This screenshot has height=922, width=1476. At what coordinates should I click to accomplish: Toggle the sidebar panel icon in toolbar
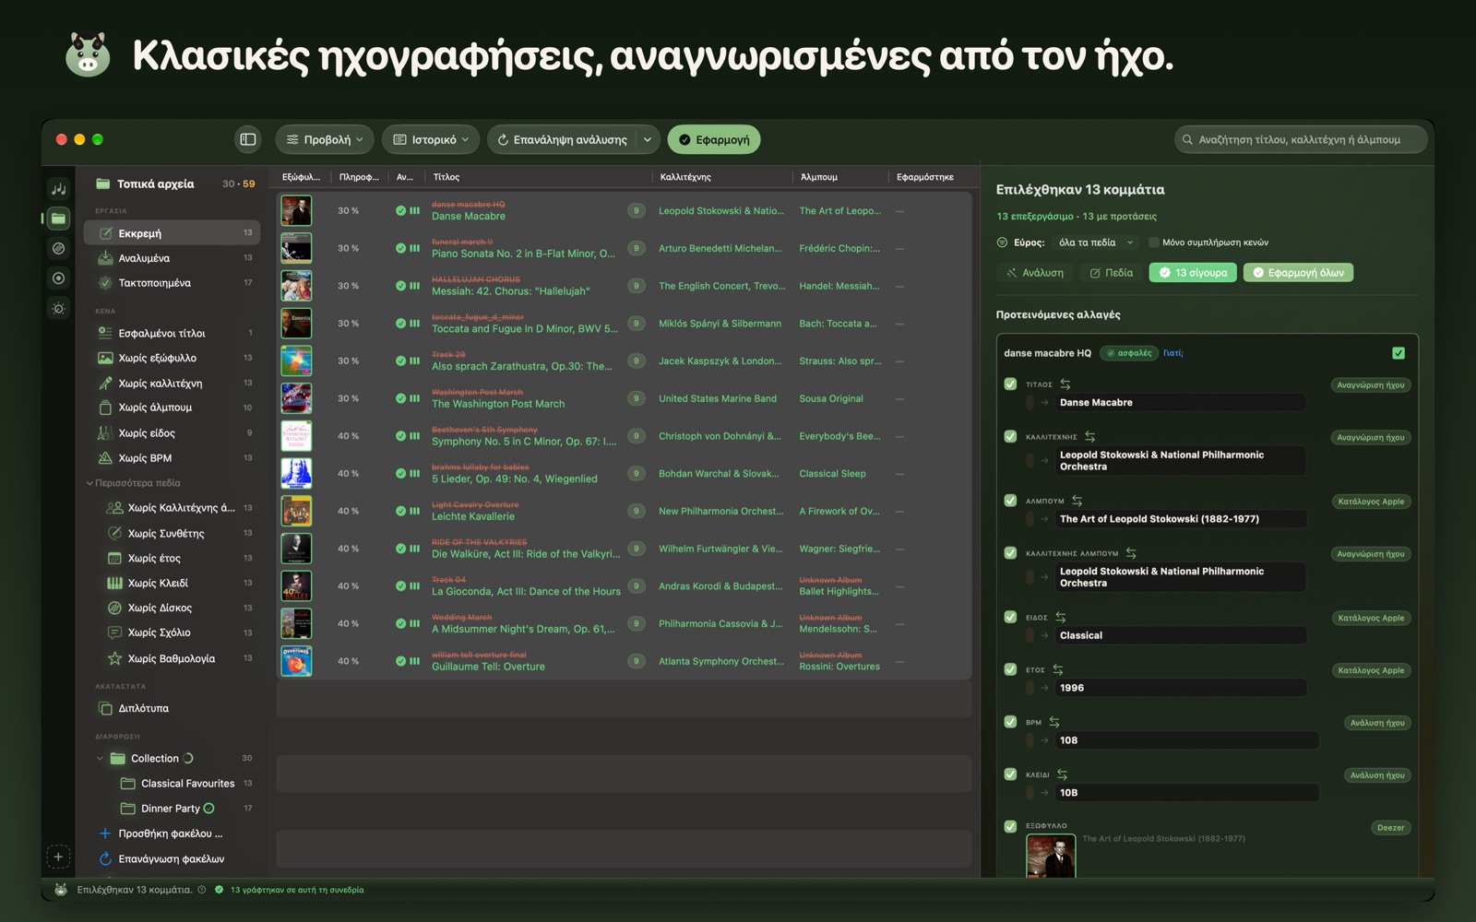pyautogui.click(x=248, y=139)
